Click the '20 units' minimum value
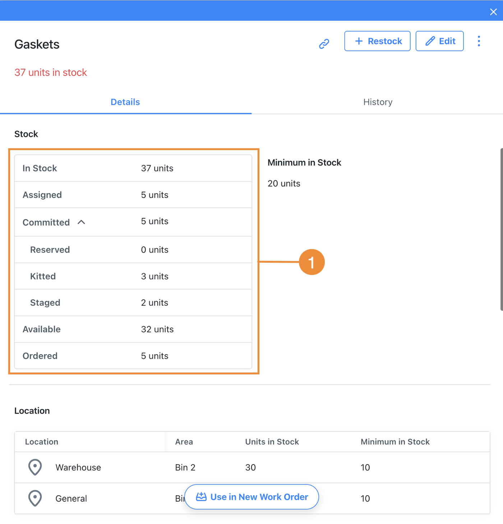This screenshot has height=524, width=503. [x=284, y=184]
